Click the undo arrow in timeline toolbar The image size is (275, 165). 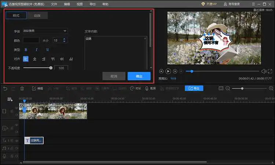pos(5,88)
